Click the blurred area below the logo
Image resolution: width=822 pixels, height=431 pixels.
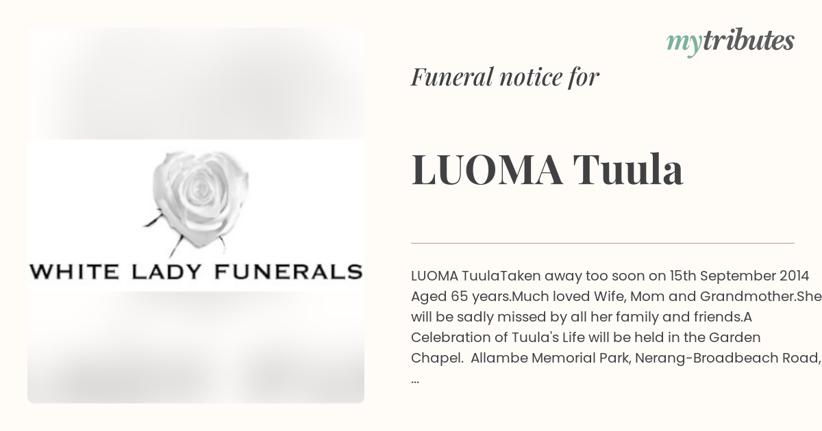pyautogui.click(x=196, y=348)
